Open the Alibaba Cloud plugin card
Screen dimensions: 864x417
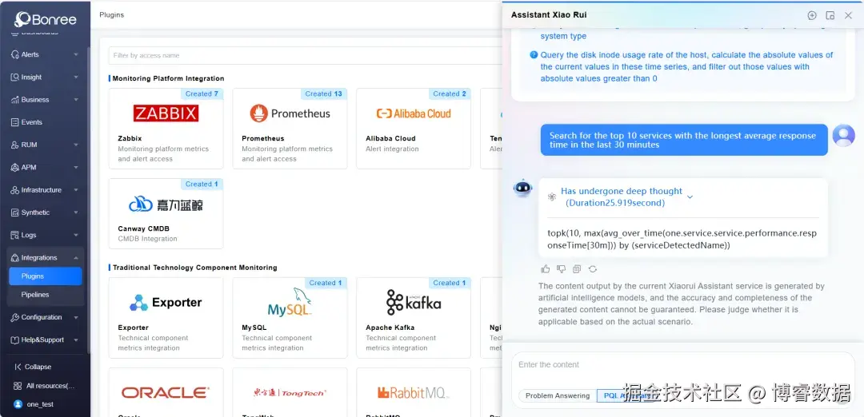(414, 128)
